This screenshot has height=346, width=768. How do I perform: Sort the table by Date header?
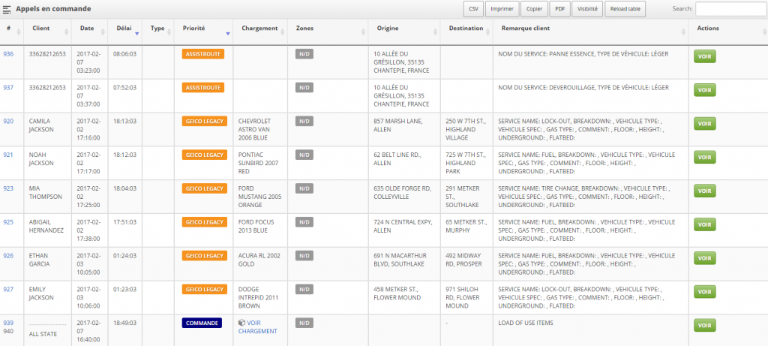point(87,29)
